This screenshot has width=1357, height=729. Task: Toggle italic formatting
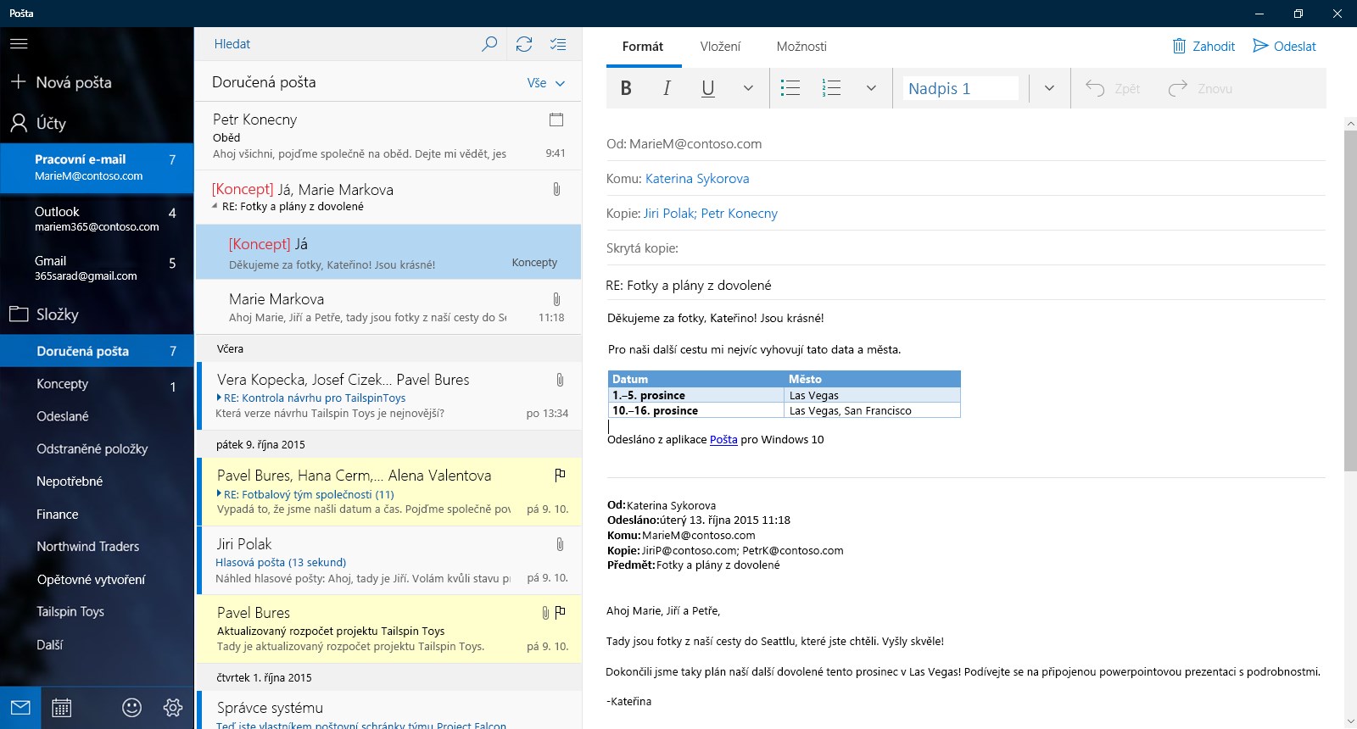point(667,88)
